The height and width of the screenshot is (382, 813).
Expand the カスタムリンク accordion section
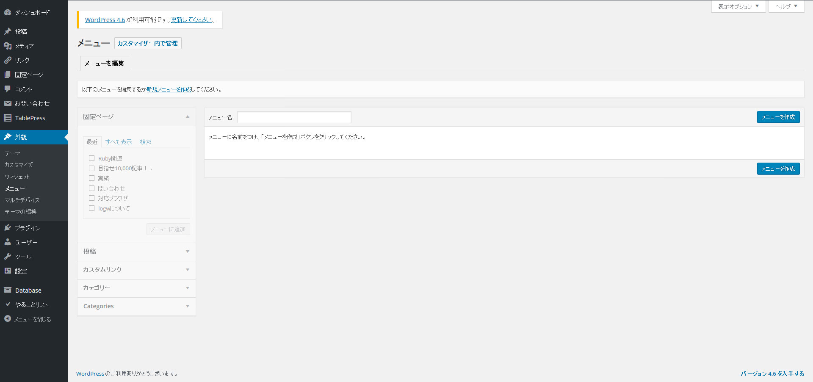(x=136, y=270)
